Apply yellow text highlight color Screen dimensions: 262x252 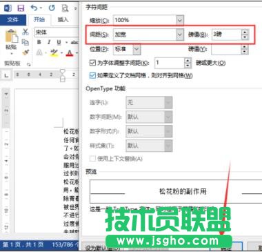click(54, 53)
